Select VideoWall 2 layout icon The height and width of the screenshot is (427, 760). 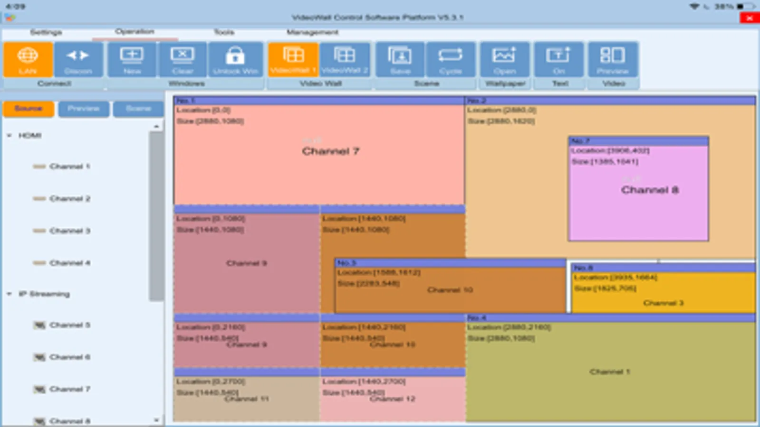(345, 59)
